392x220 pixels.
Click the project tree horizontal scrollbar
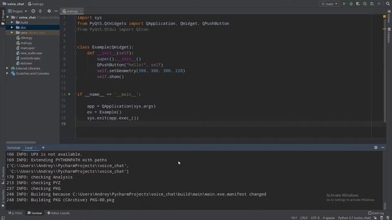21,142
